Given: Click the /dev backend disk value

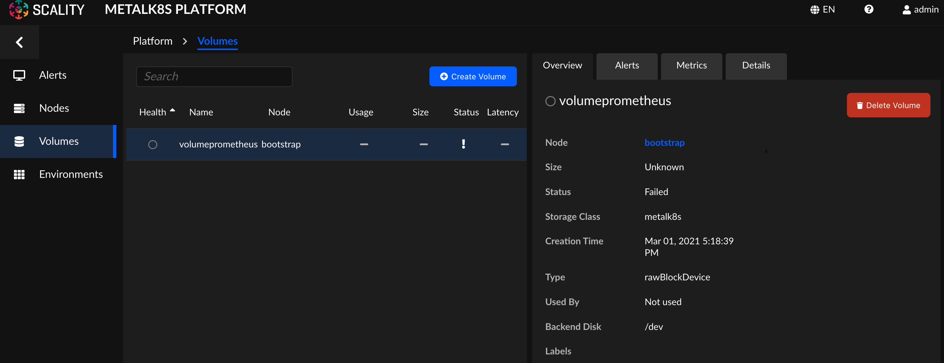Looking at the screenshot, I should [654, 326].
